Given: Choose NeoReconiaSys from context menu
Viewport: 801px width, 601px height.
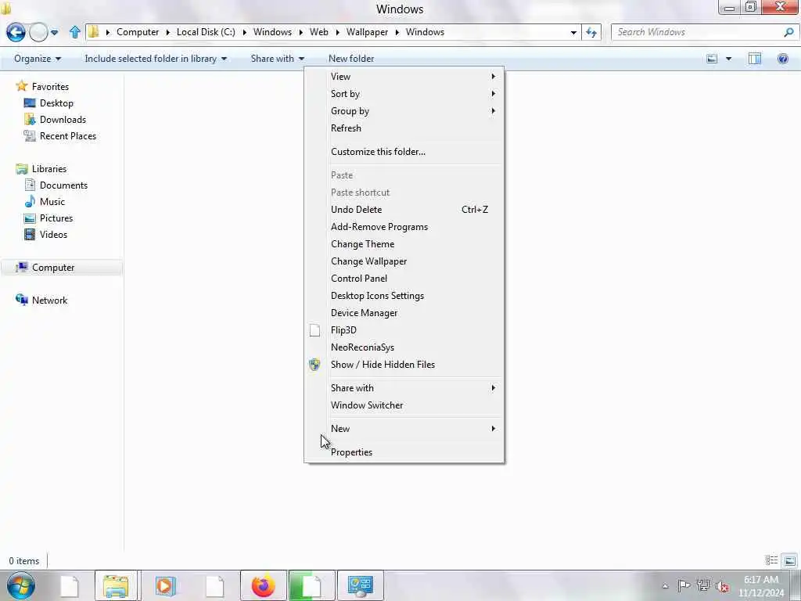Looking at the screenshot, I should click(x=404, y=347).
